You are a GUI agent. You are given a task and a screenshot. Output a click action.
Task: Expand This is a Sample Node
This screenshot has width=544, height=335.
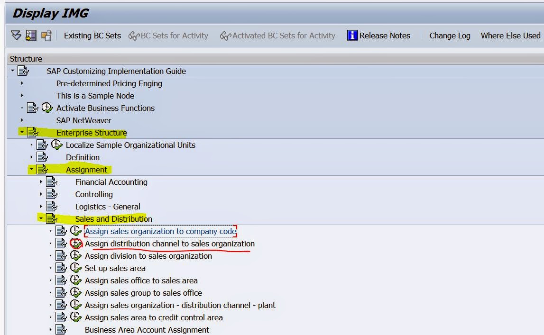click(x=22, y=95)
